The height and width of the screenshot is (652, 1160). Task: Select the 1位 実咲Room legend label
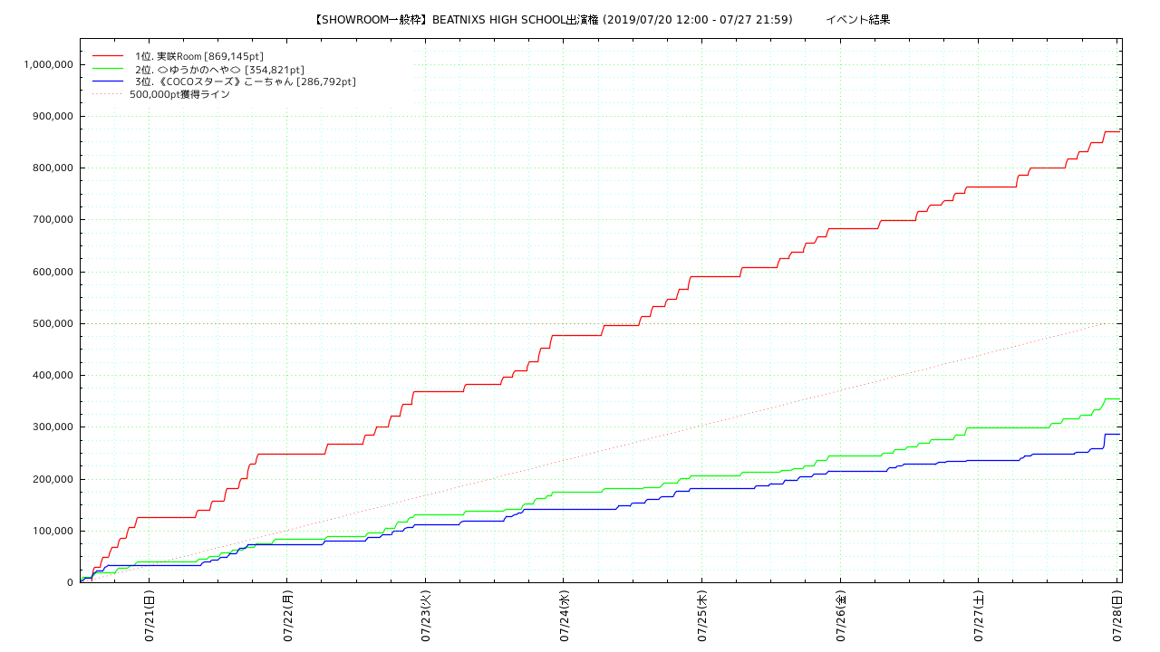tap(198, 56)
